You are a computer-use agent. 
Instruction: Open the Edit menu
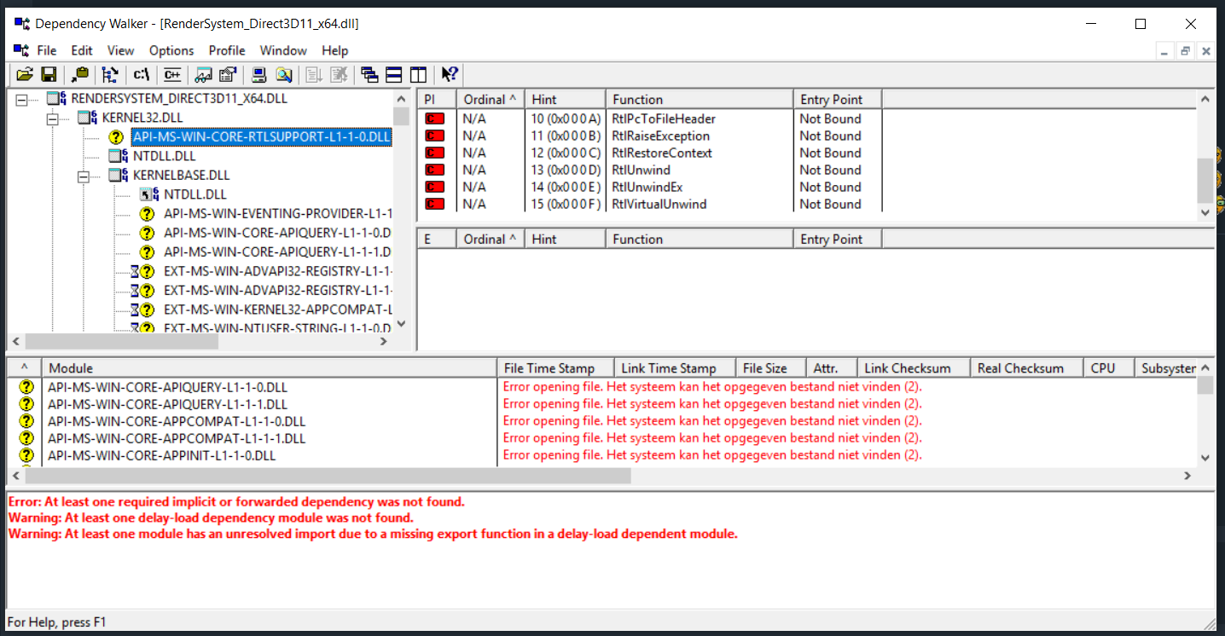[x=82, y=50]
